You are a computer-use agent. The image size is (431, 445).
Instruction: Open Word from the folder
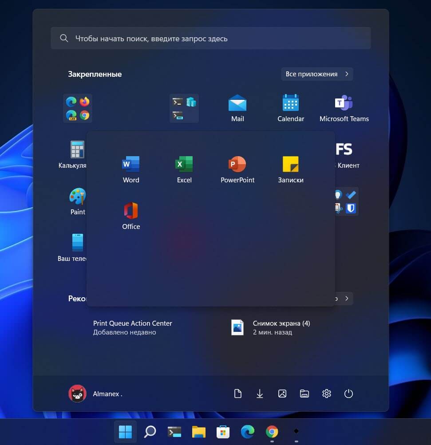tap(131, 169)
